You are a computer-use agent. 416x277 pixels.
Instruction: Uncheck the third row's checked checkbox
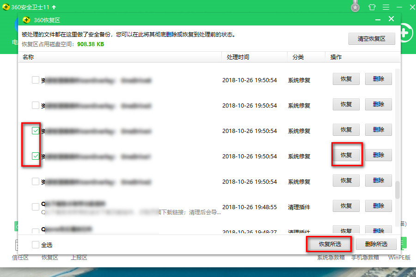point(36,130)
